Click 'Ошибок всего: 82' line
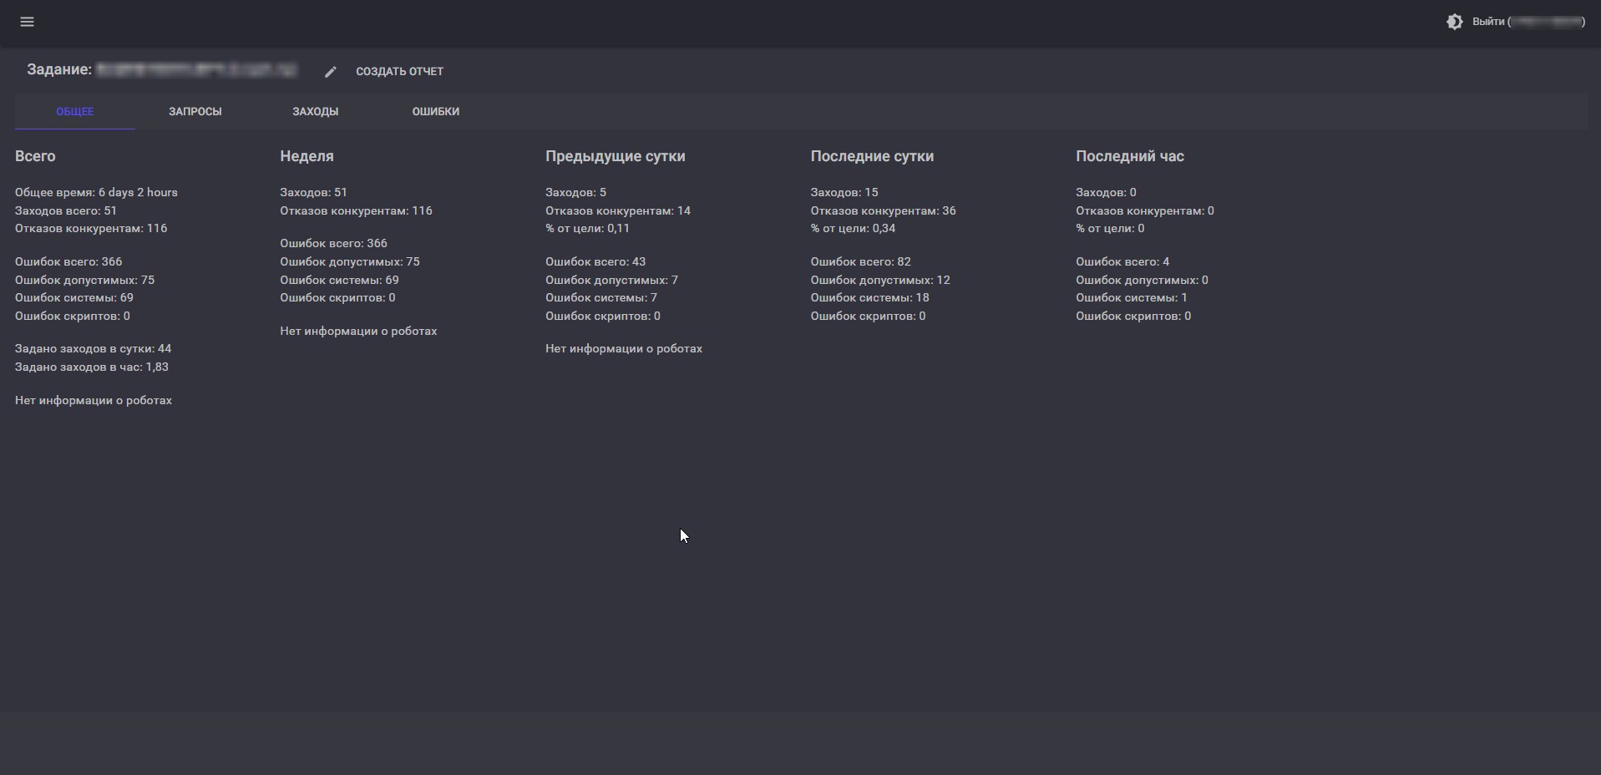1601x775 pixels. (x=860, y=261)
